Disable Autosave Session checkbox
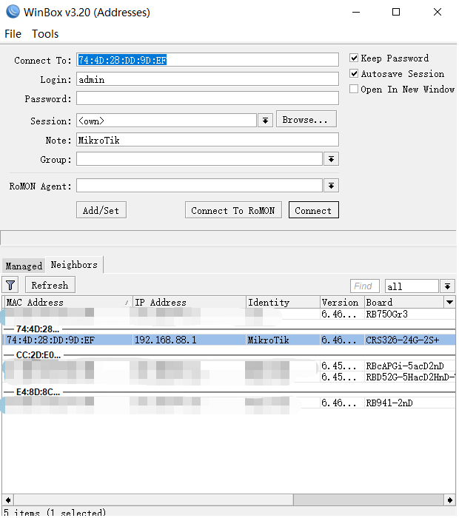 355,74
